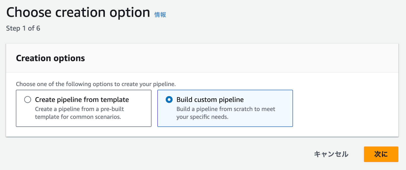Select the "Build custom pipeline" radio button

[169, 100]
